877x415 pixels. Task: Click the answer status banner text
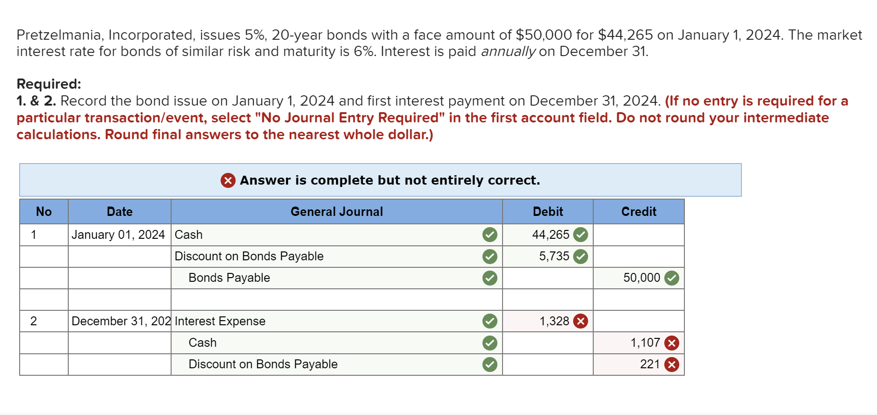pos(390,180)
